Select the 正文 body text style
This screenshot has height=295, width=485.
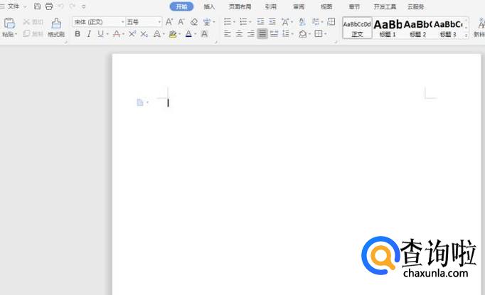(357, 28)
